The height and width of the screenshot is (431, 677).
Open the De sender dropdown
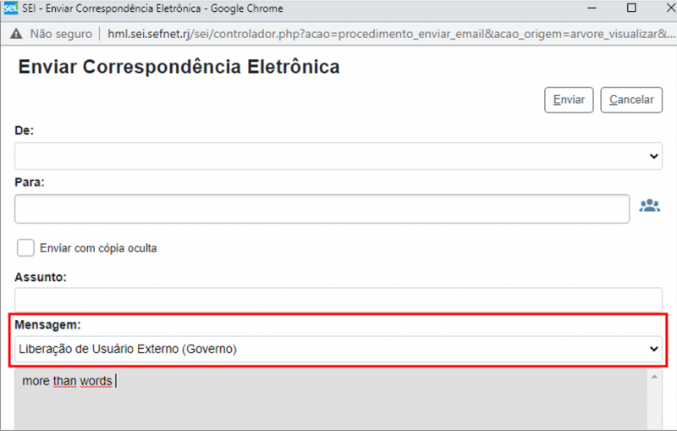pos(338,156)
